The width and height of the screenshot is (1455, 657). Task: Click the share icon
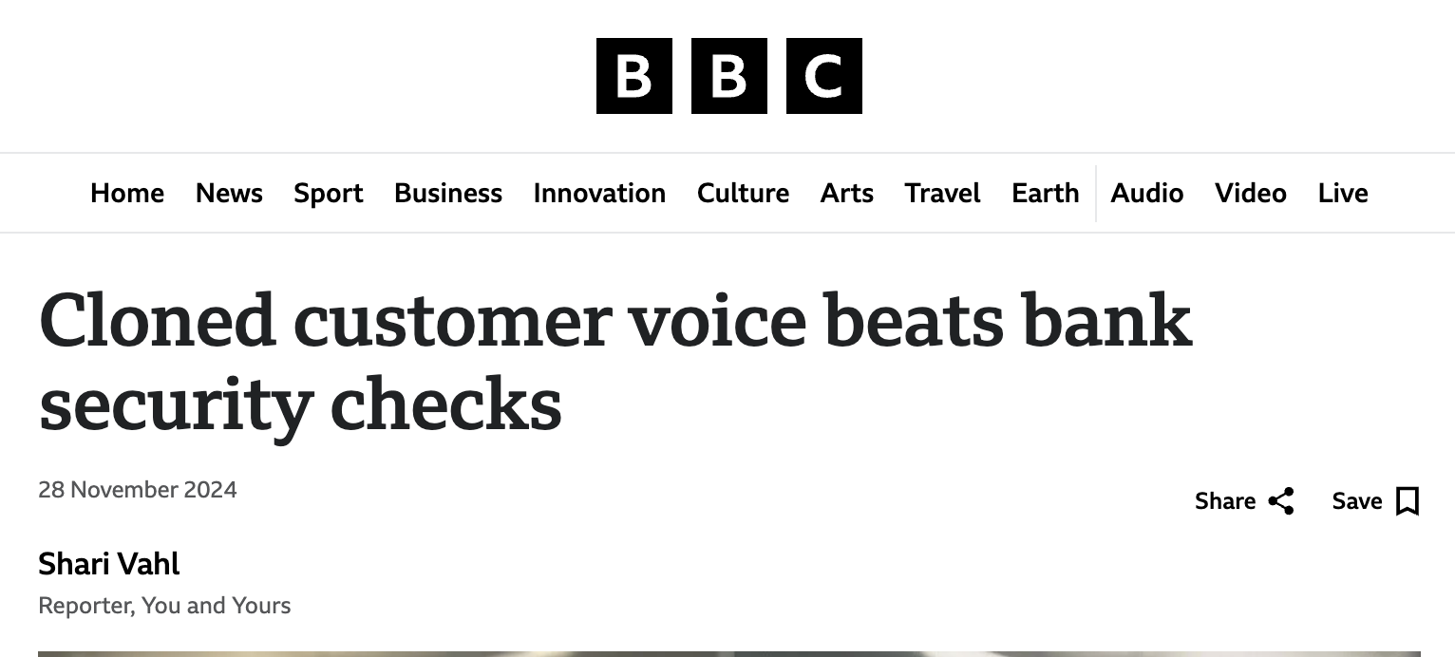(1281, 501)
